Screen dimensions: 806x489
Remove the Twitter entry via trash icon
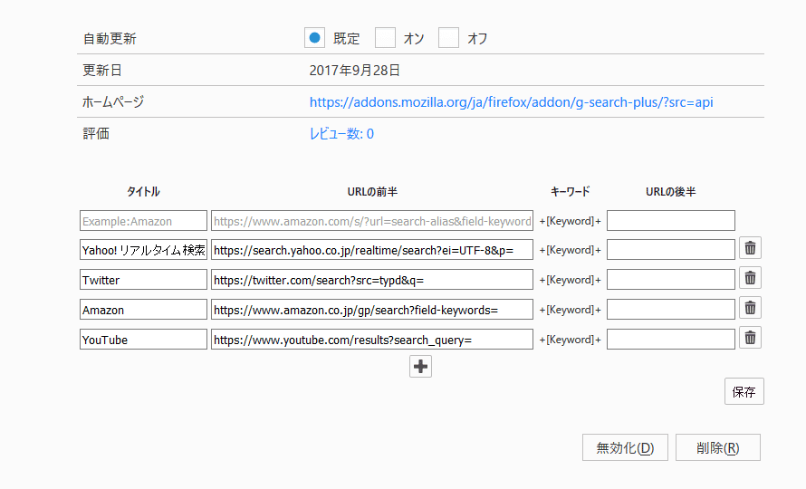[x=750, y=278]
